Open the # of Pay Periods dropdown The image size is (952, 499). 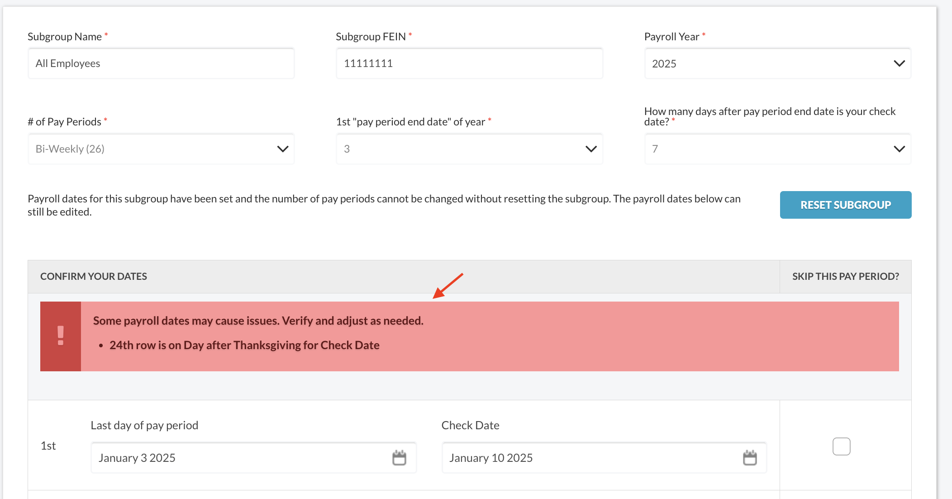[161, 149]
